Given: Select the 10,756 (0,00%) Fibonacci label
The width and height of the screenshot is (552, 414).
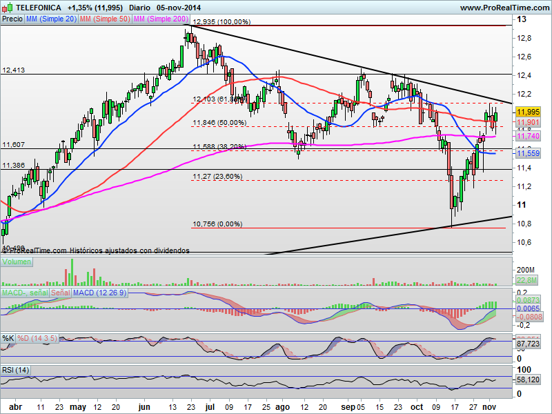Looking at the screenshot, I should click(217, 224).
